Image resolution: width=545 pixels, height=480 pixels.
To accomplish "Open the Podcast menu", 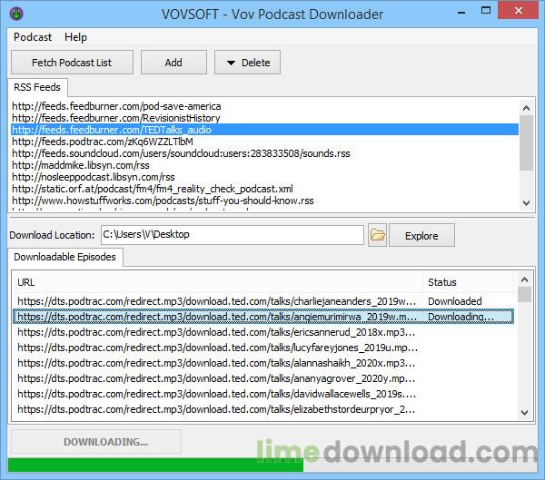I will [x=33, y=37].
